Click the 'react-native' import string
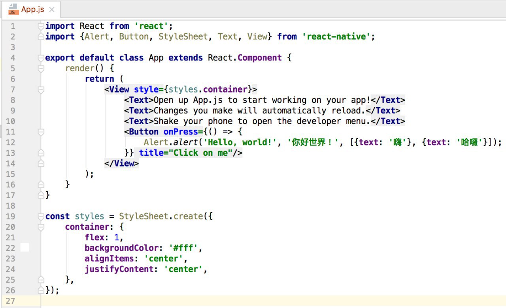Screen dimensions: 506x308 click(x=336, y=37)
